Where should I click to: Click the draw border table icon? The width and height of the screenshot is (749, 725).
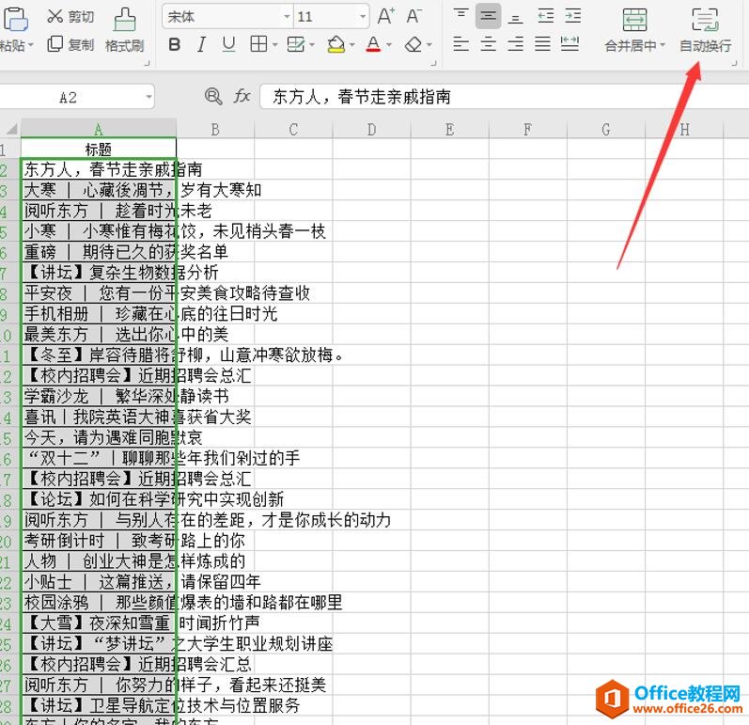coord(296,45)
